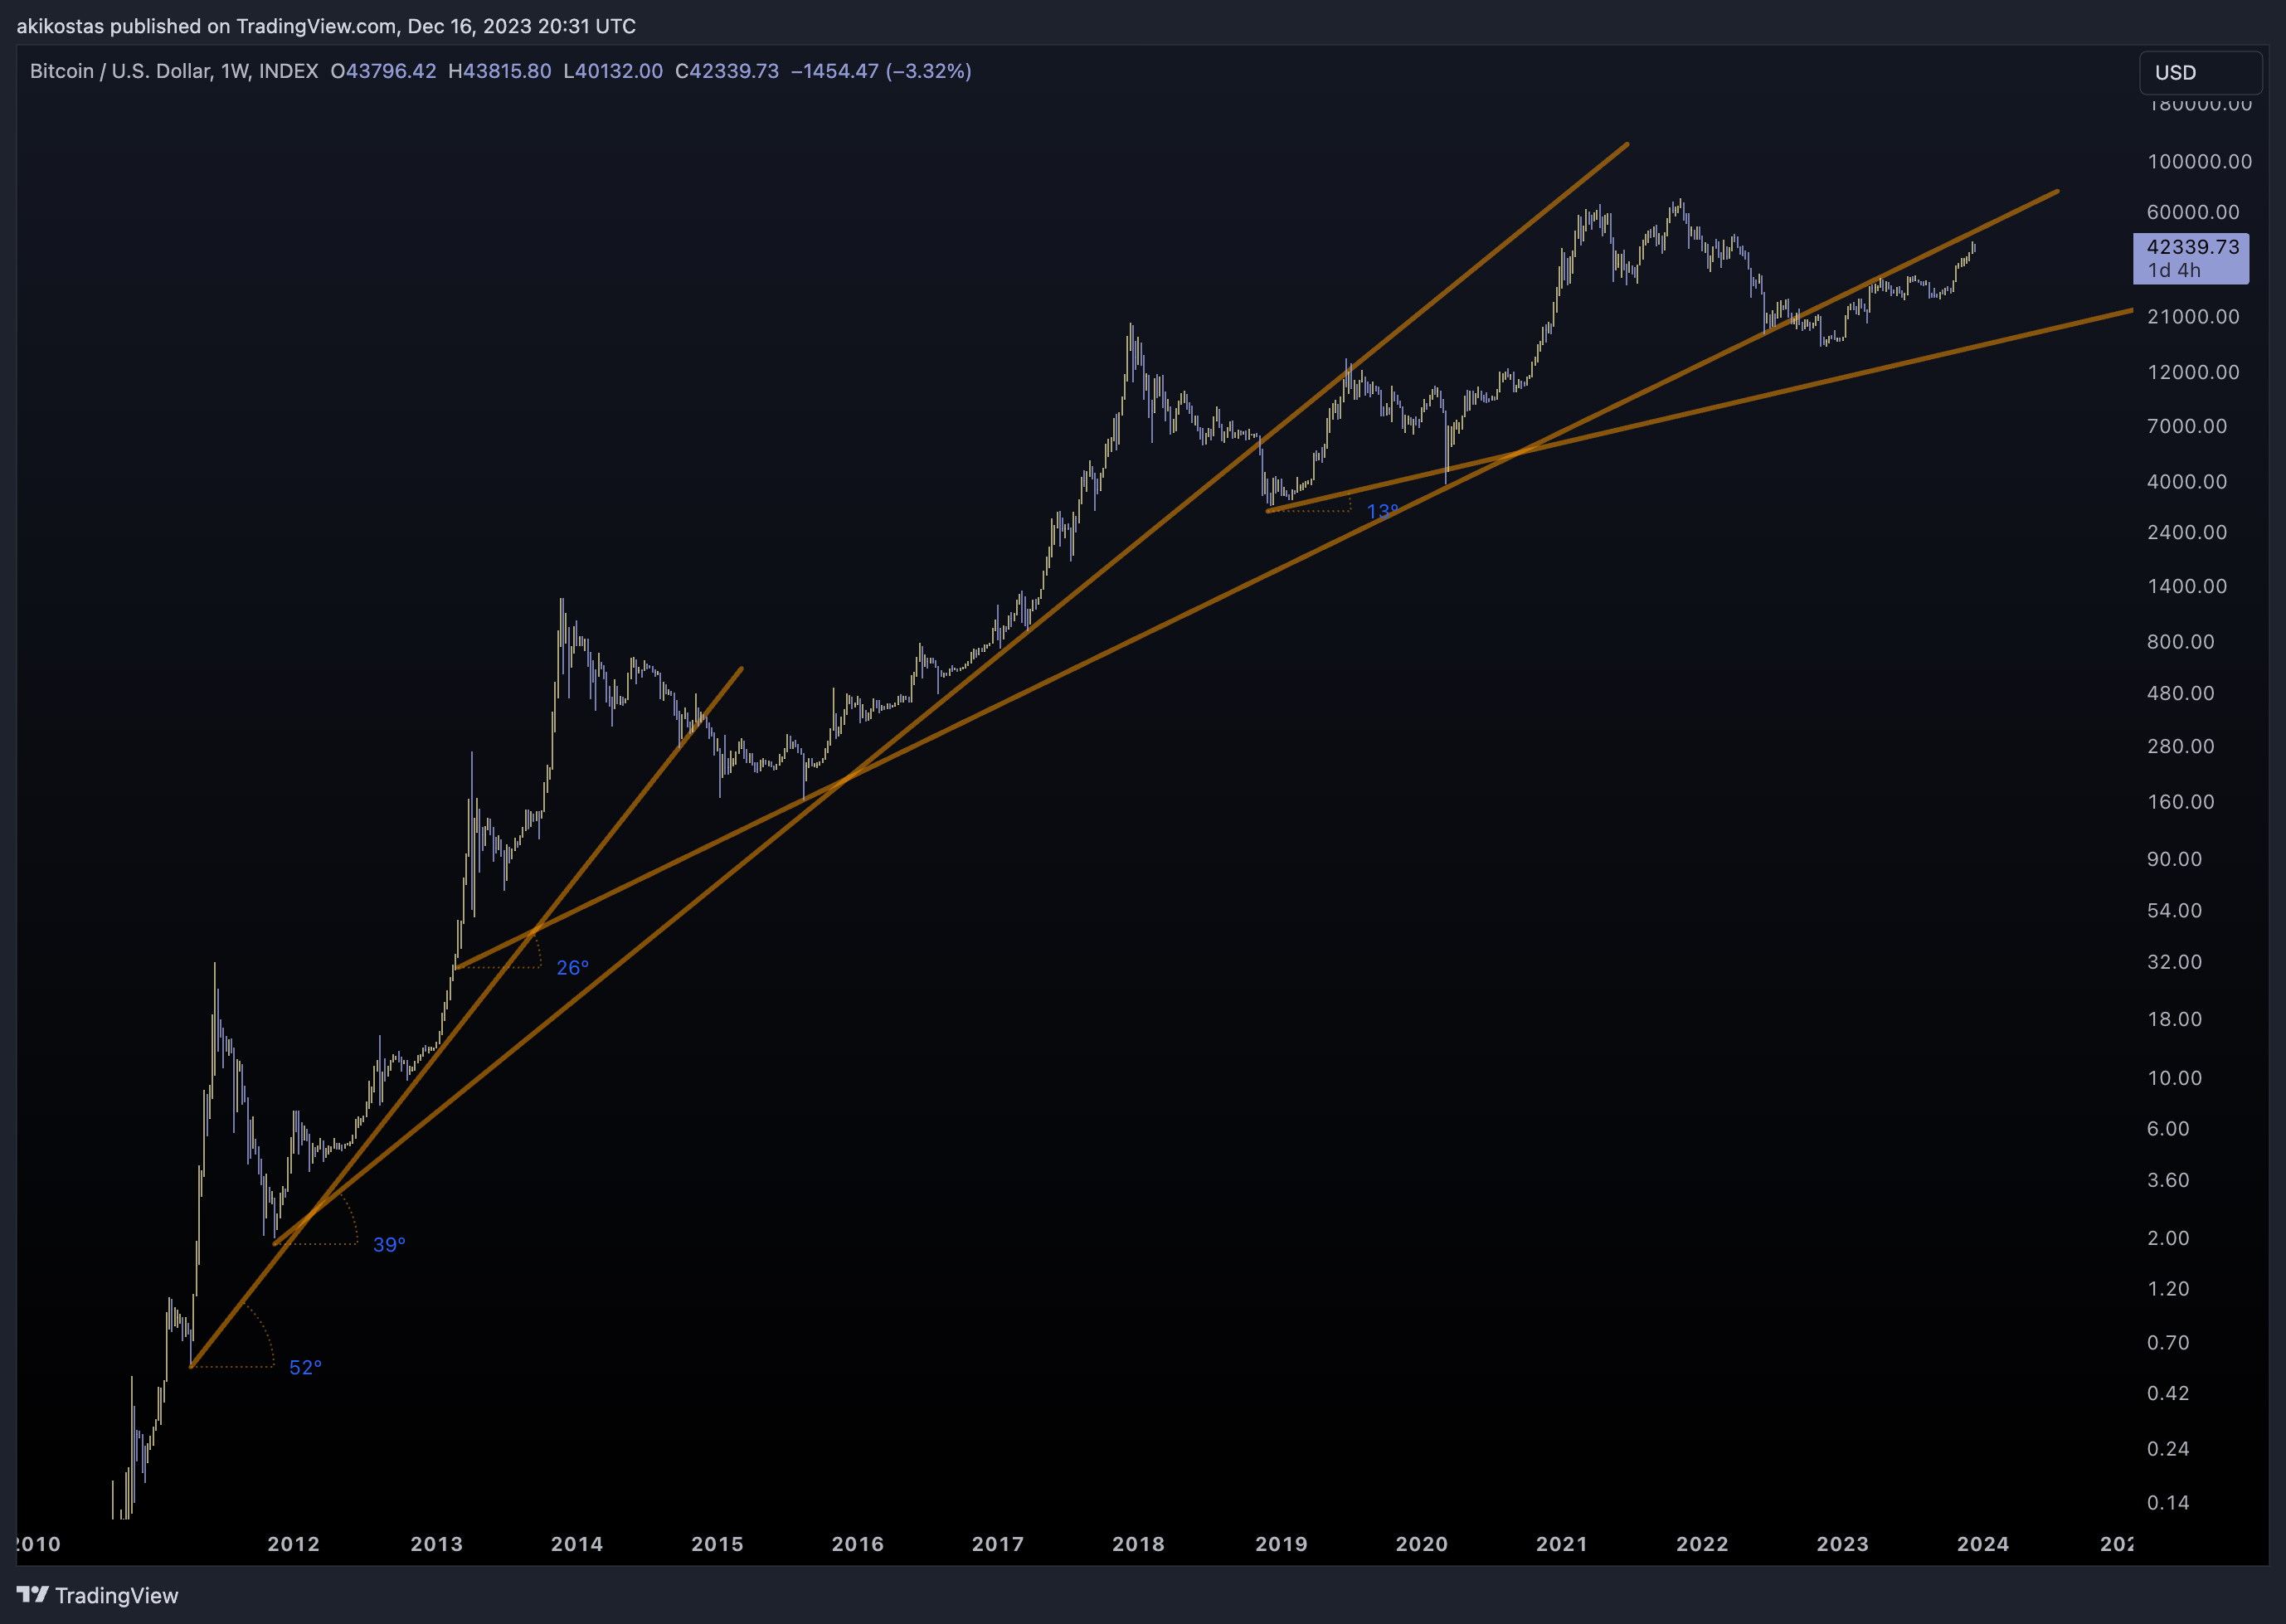Image resolution: width=2286 pixels, height=1624 pixels.
Task: Click the 0.70 price scale label
Action: 2168,1342
